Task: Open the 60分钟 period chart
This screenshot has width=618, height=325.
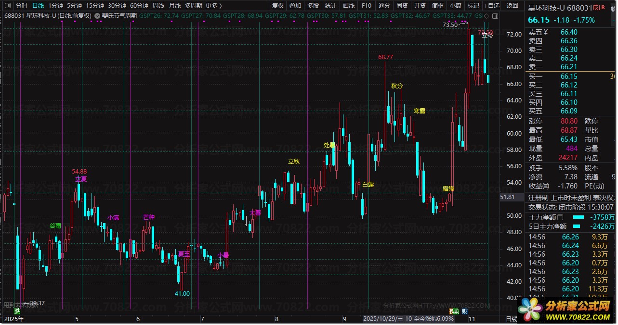Action: [139, 6]
